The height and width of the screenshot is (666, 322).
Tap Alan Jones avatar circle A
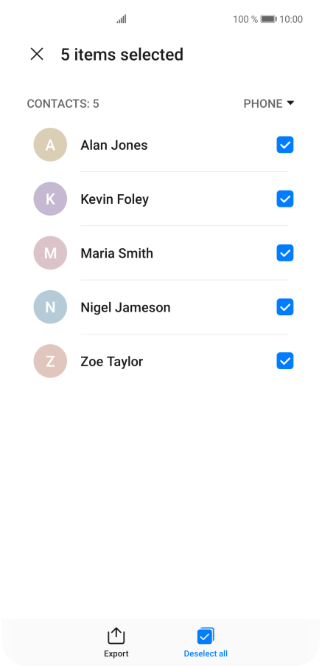pyautogui.click(x=50, y=145)
